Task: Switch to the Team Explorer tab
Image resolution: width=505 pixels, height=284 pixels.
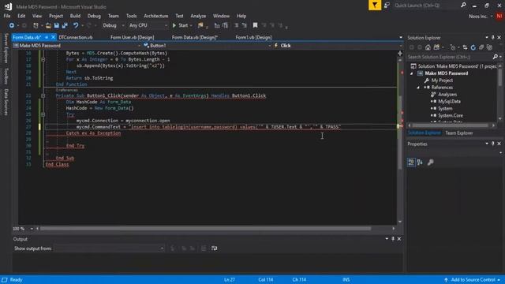Action: click(459, 133)
